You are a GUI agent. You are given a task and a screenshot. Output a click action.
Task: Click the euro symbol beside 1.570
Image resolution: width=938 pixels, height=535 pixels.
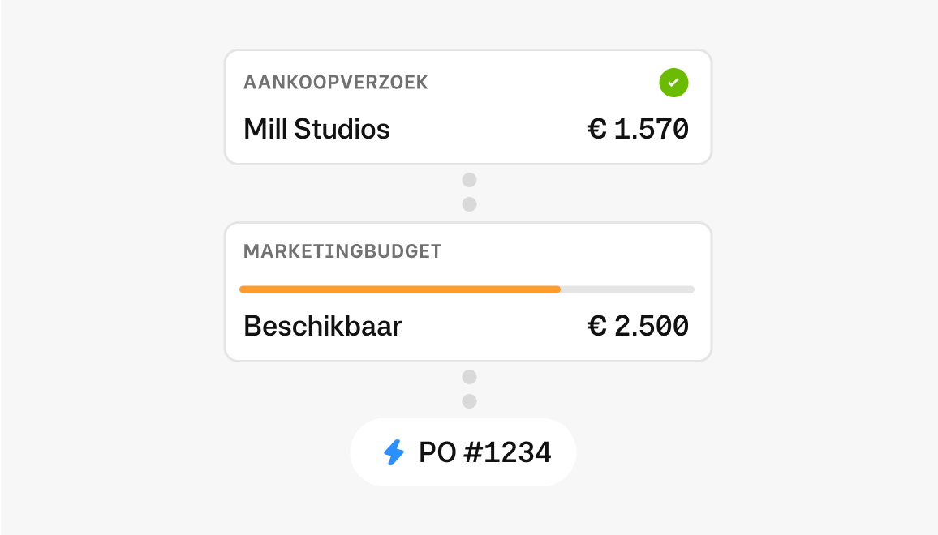coord(597,129)
